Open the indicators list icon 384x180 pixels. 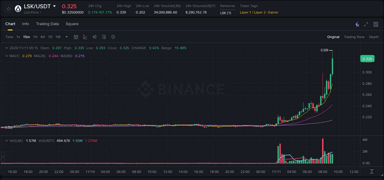[x=104, y=37]
